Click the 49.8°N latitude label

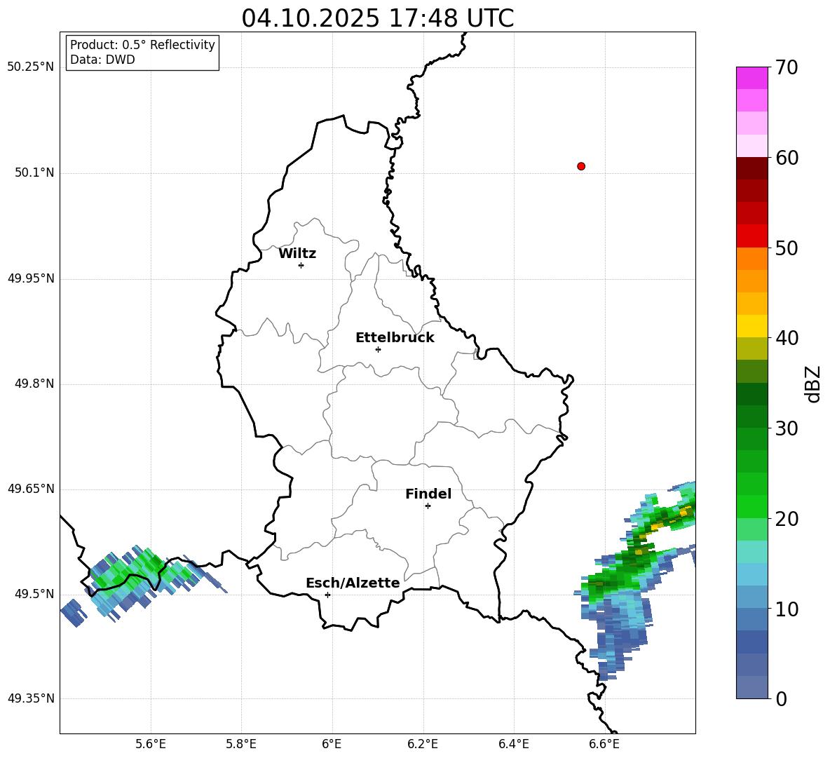click(x=34, y=384)
